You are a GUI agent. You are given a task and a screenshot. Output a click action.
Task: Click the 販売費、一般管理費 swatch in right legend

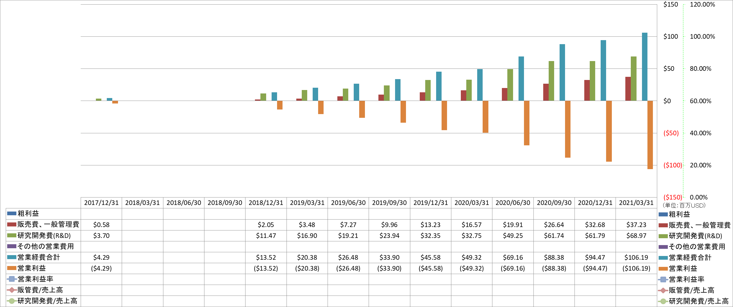(x=663, y=225)
